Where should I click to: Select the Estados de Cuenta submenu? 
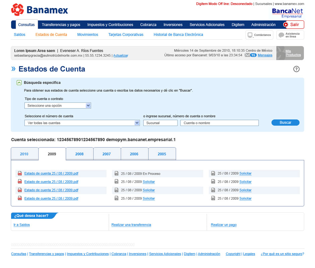(x=51, y=35)
